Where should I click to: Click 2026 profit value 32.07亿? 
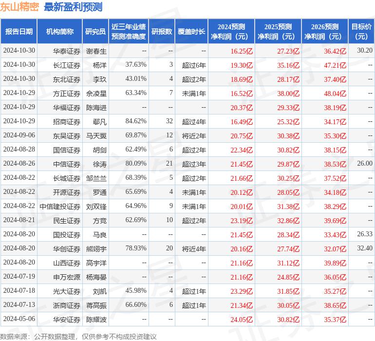click(x=335, y=249)
